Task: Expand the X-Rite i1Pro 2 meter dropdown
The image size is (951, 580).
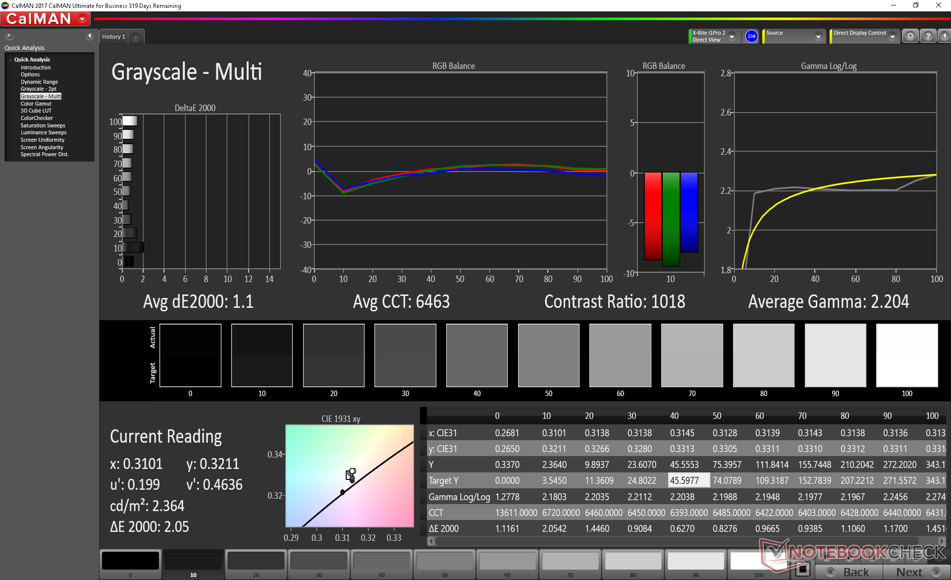Action: point(732,36)
